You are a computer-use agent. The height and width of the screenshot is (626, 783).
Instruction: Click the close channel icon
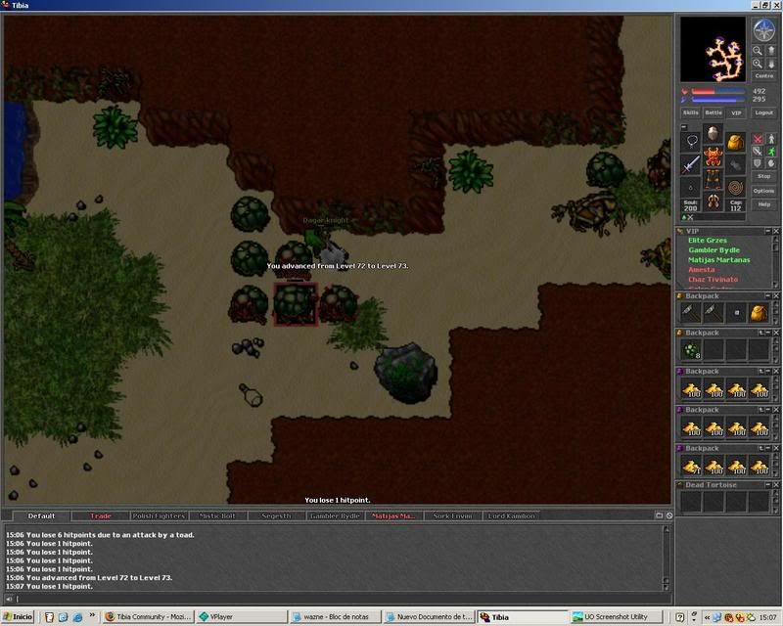click(x=669, y=515)
